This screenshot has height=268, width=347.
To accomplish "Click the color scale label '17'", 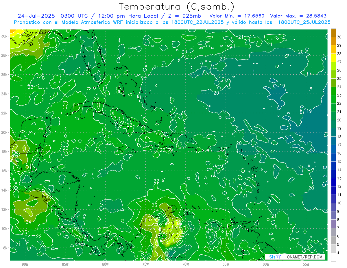I will pyautogui.click(x=339, y=145).
